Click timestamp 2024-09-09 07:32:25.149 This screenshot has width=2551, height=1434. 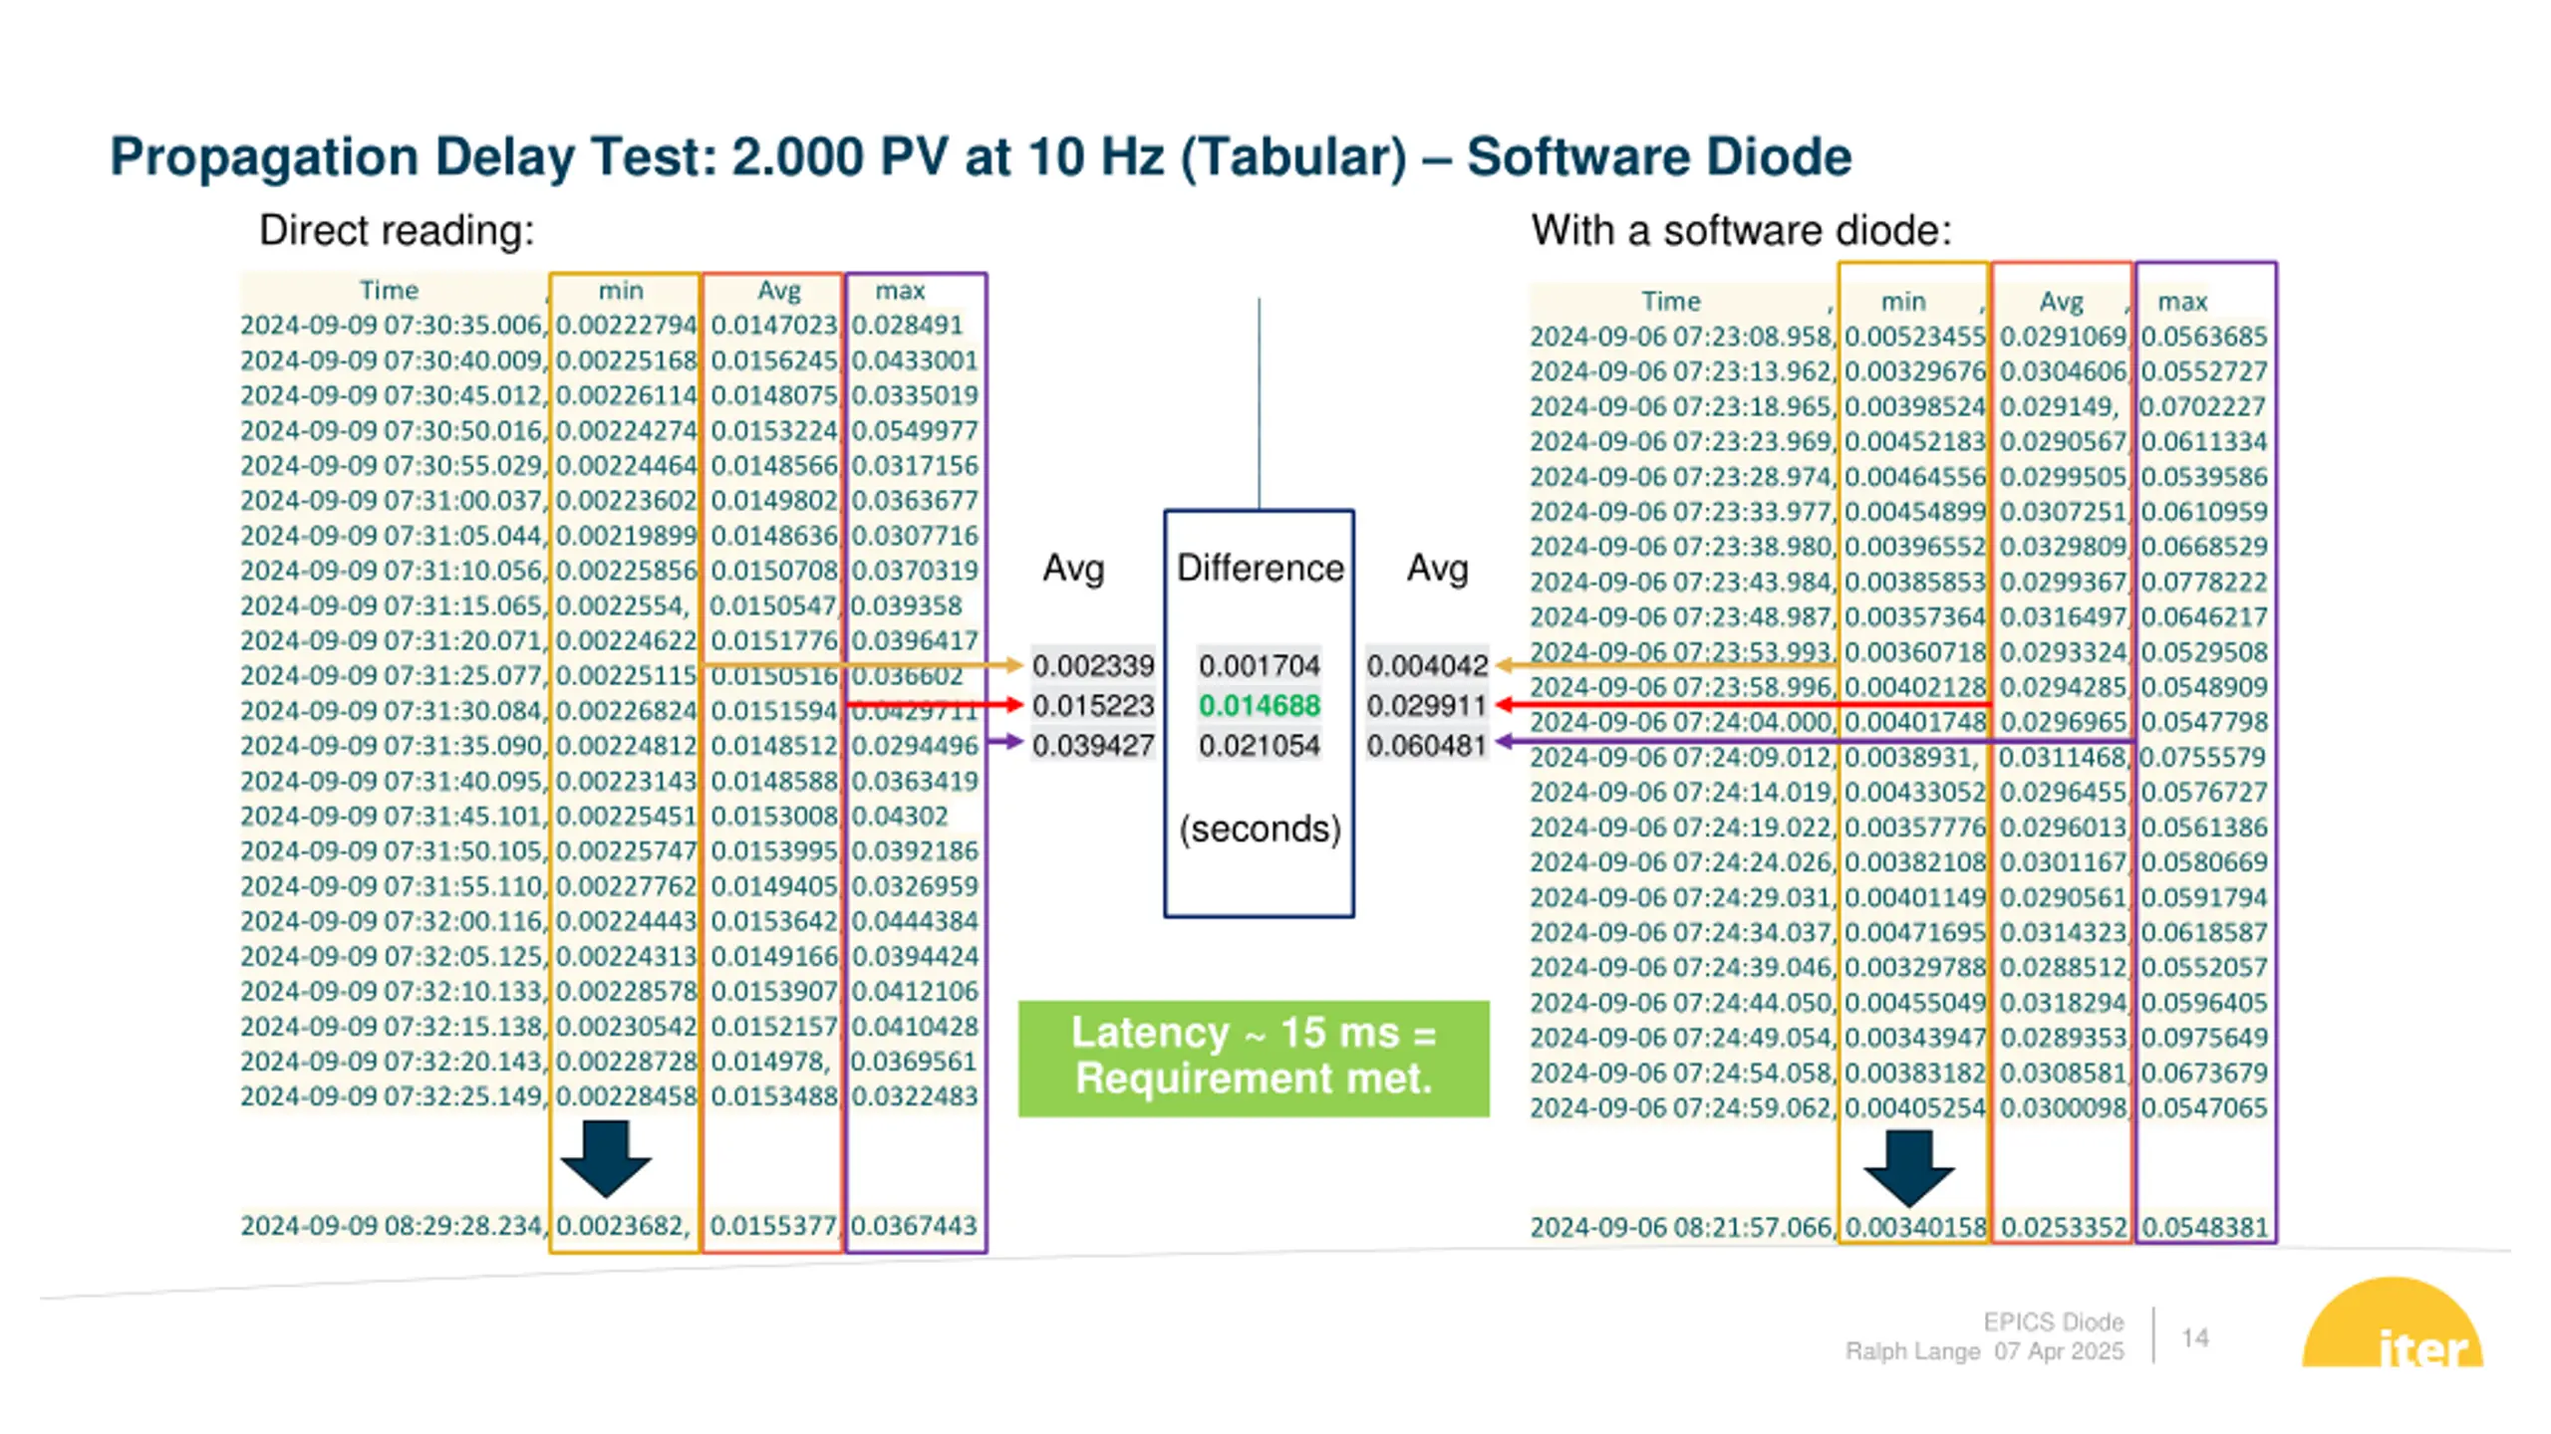pos(392,1095)
